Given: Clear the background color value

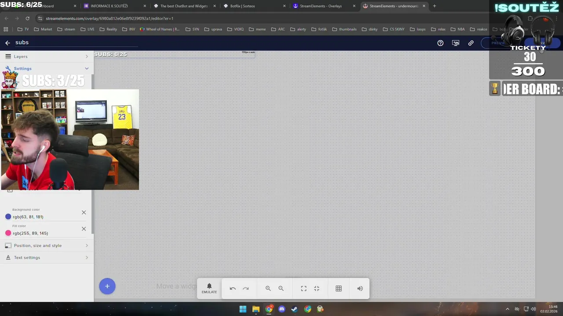Looking at the screenshot, I should [x=84, y=212].
